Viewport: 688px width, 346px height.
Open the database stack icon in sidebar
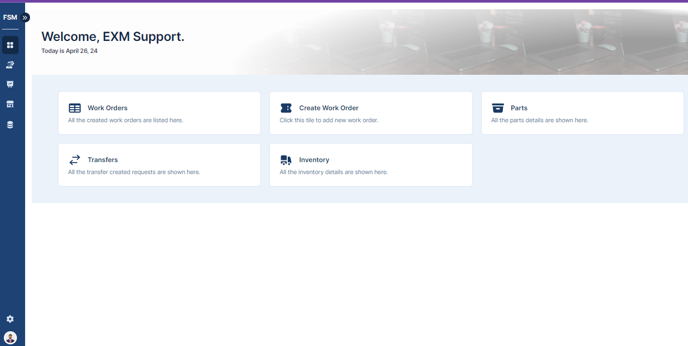tap(10, 124)
